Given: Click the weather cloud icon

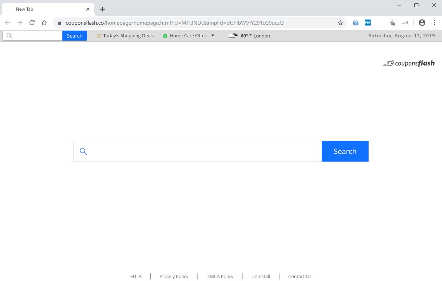Looking at the screenshot, I should point(233,35).
